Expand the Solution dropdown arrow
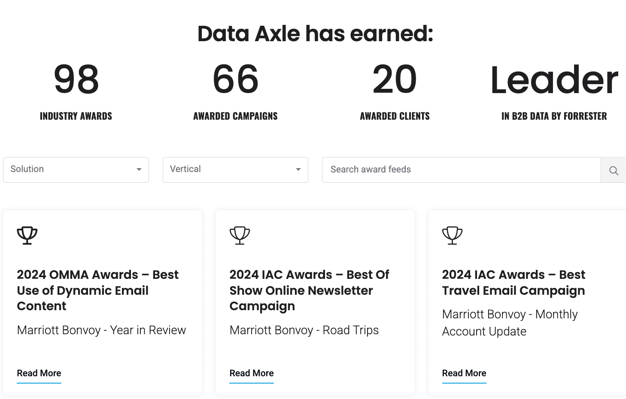626x399 pixels. click(x=139, y=170)
